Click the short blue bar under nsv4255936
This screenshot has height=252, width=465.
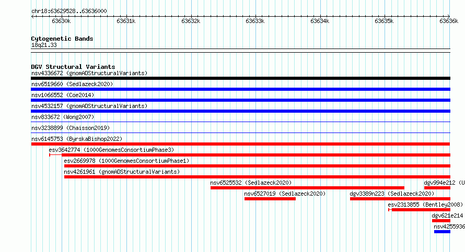tap(442, 232)
